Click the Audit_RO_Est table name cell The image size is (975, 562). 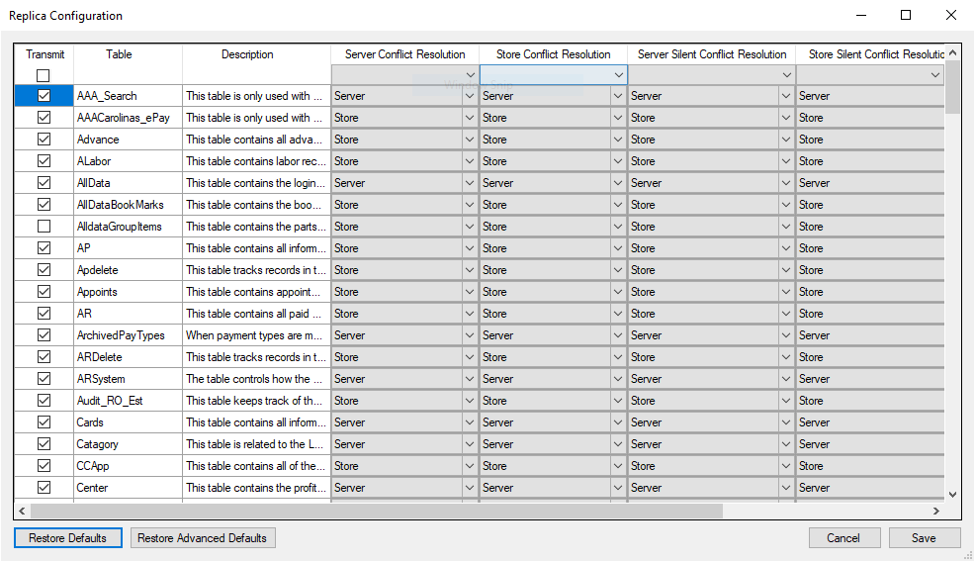(129, 401)
